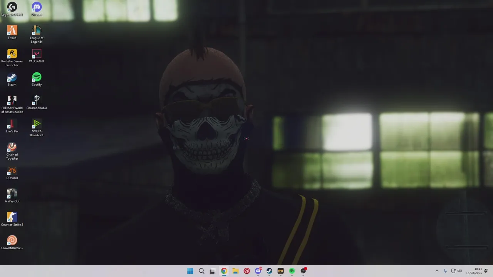Open Steam from the taskbar
493x277 pixels.
[269, 271]
